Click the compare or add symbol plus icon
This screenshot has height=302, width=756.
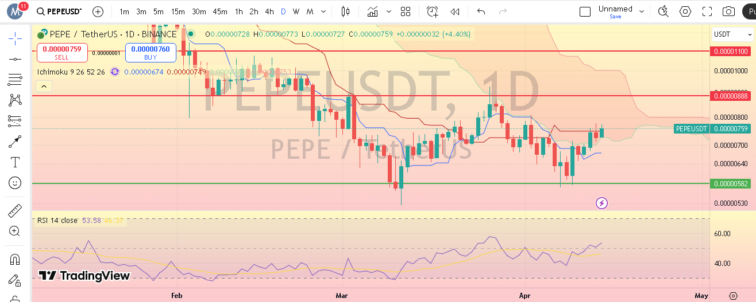[98, 11]
